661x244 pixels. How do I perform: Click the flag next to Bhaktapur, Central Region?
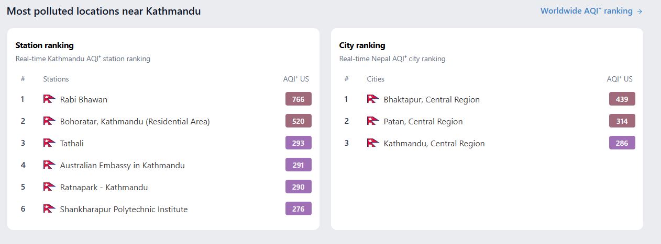[373, 99]
